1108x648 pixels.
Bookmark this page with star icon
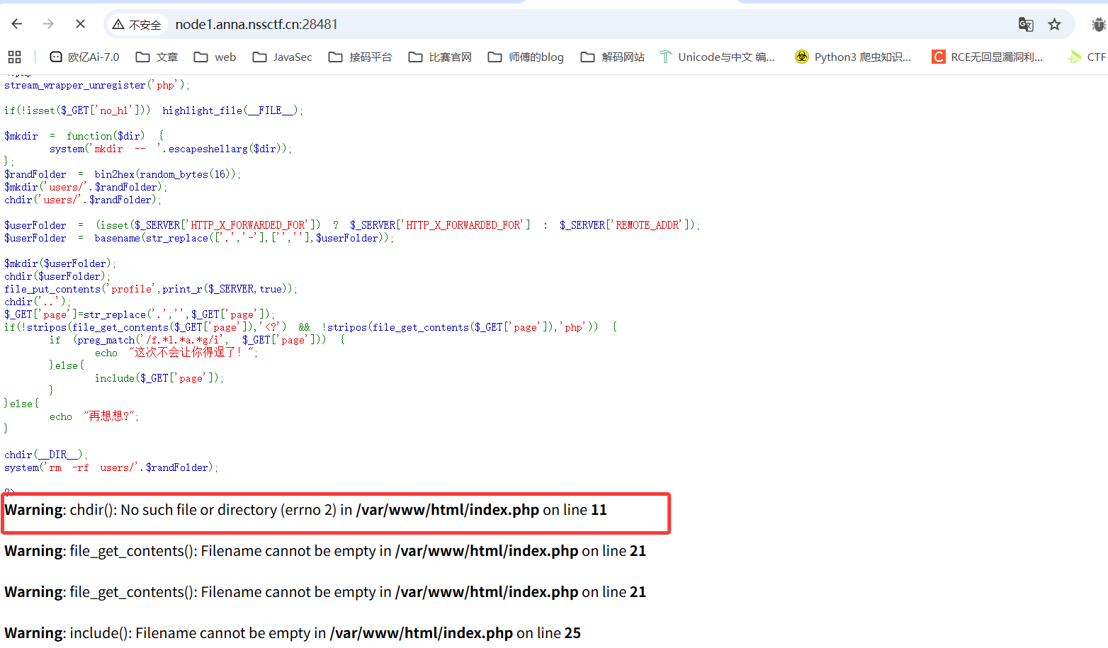pyautogui.click(x=1054, y=25)
